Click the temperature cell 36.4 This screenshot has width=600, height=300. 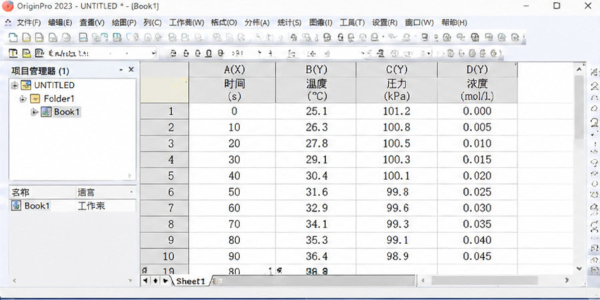pos(316,256)
